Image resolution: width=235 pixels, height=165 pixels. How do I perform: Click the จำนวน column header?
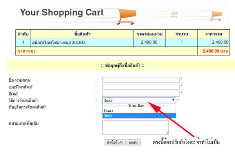pos(182,34)
